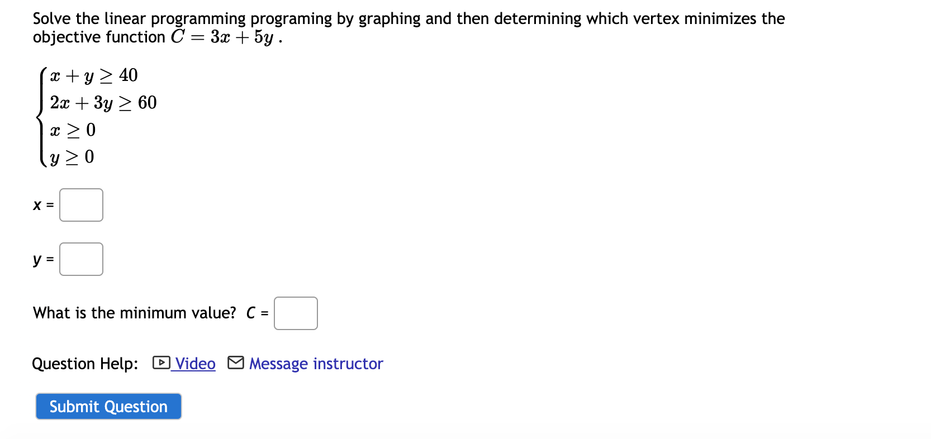931x439 pixels.
Task: Click the envelope icon before Message instructor
Action: coord(236,363)
